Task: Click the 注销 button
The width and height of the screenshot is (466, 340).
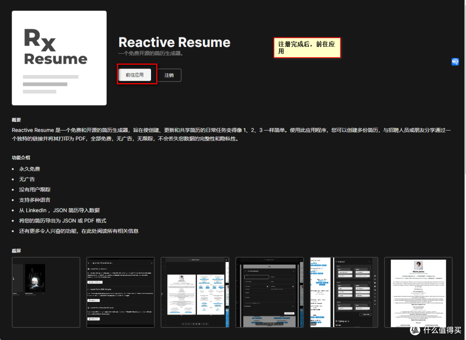Action: coord(169,75)
